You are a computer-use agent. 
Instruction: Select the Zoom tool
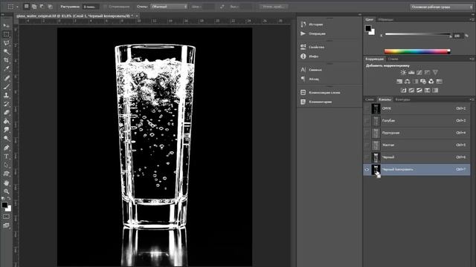(x=6, y=191)
